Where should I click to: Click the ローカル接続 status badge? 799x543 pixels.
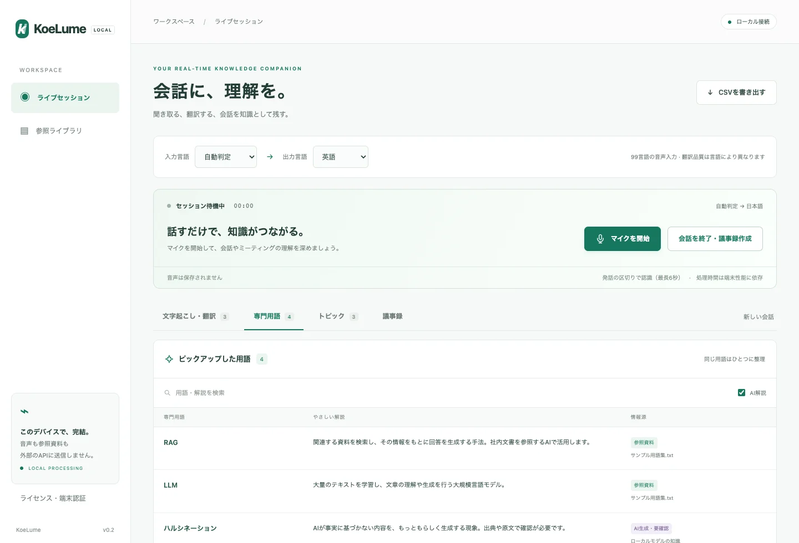(749, 22)
